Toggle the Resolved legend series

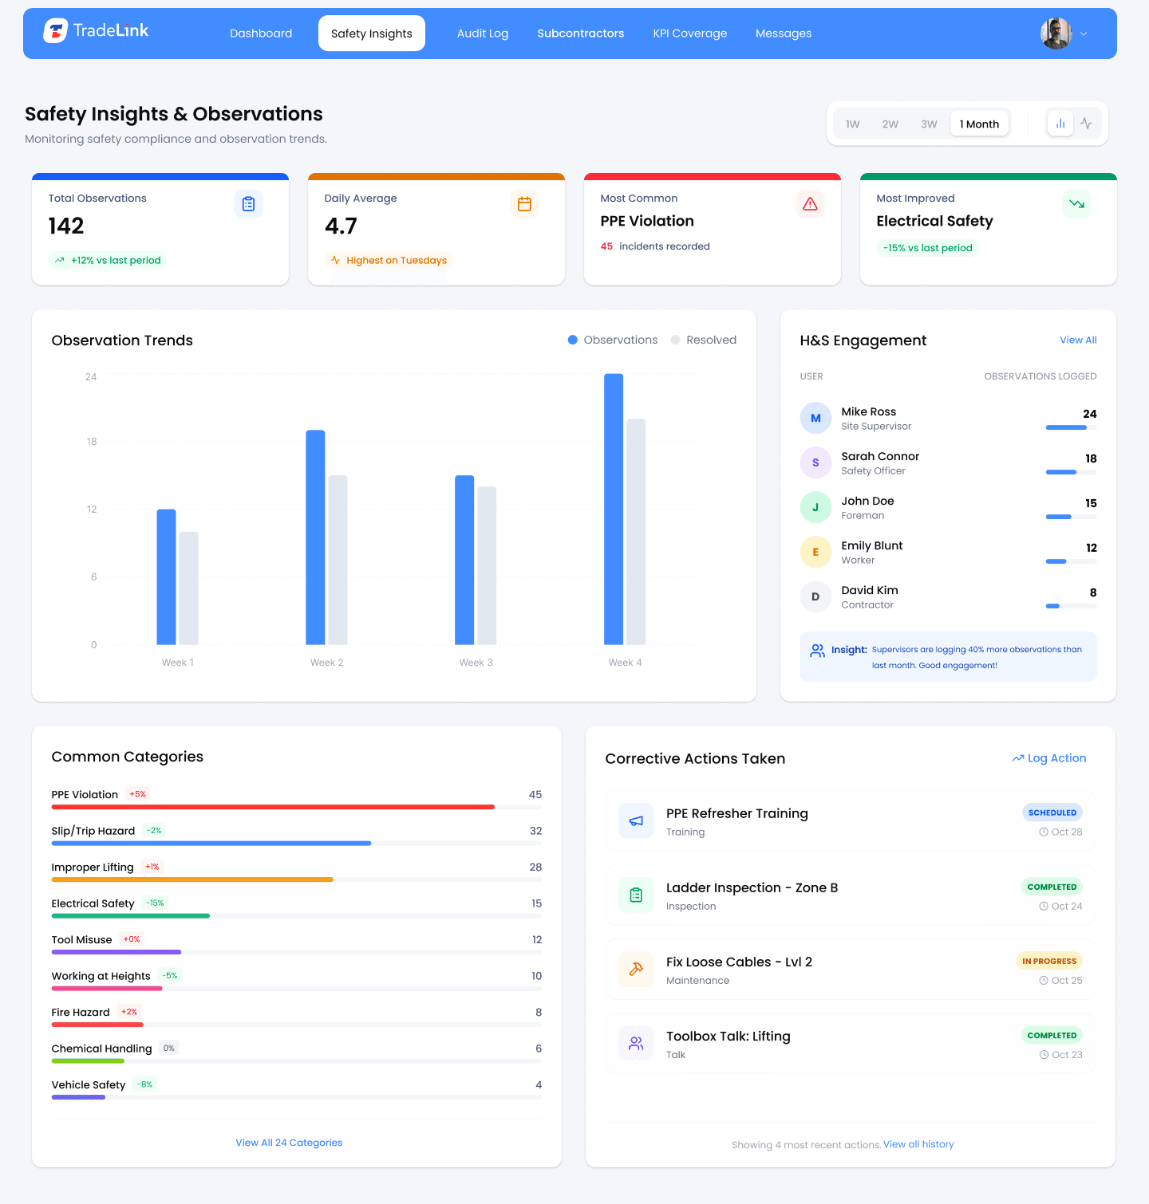click(x=704, y=340)
